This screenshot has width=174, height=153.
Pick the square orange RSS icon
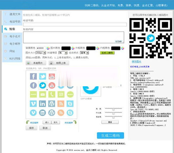click(61, 104)
